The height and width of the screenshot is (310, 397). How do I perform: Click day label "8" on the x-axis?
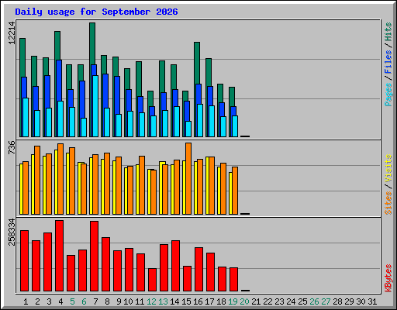click(107, 301)
